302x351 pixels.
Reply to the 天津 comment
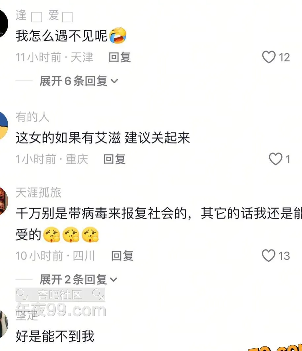(119, 57)
